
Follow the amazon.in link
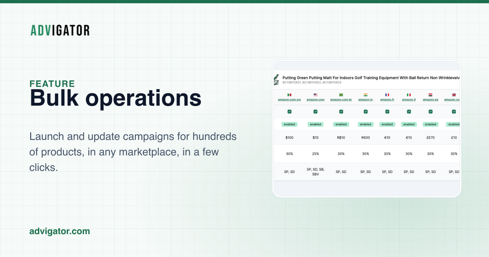tap(366, 100)
